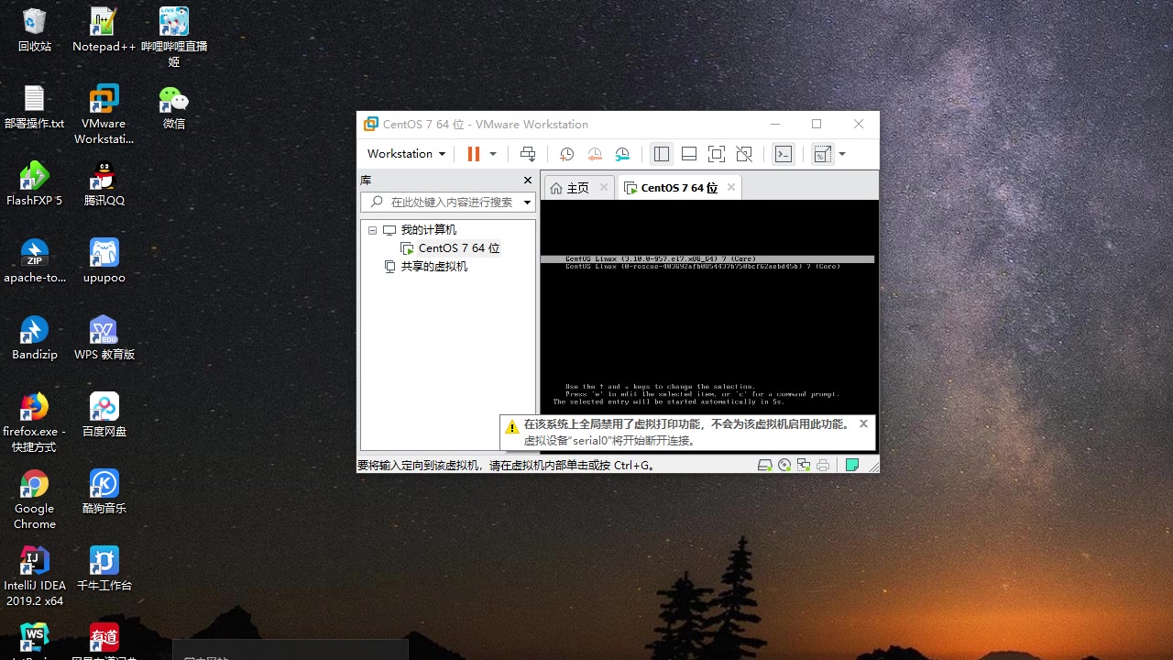Toggle the thumbnail bar view icon

point(689,154)
